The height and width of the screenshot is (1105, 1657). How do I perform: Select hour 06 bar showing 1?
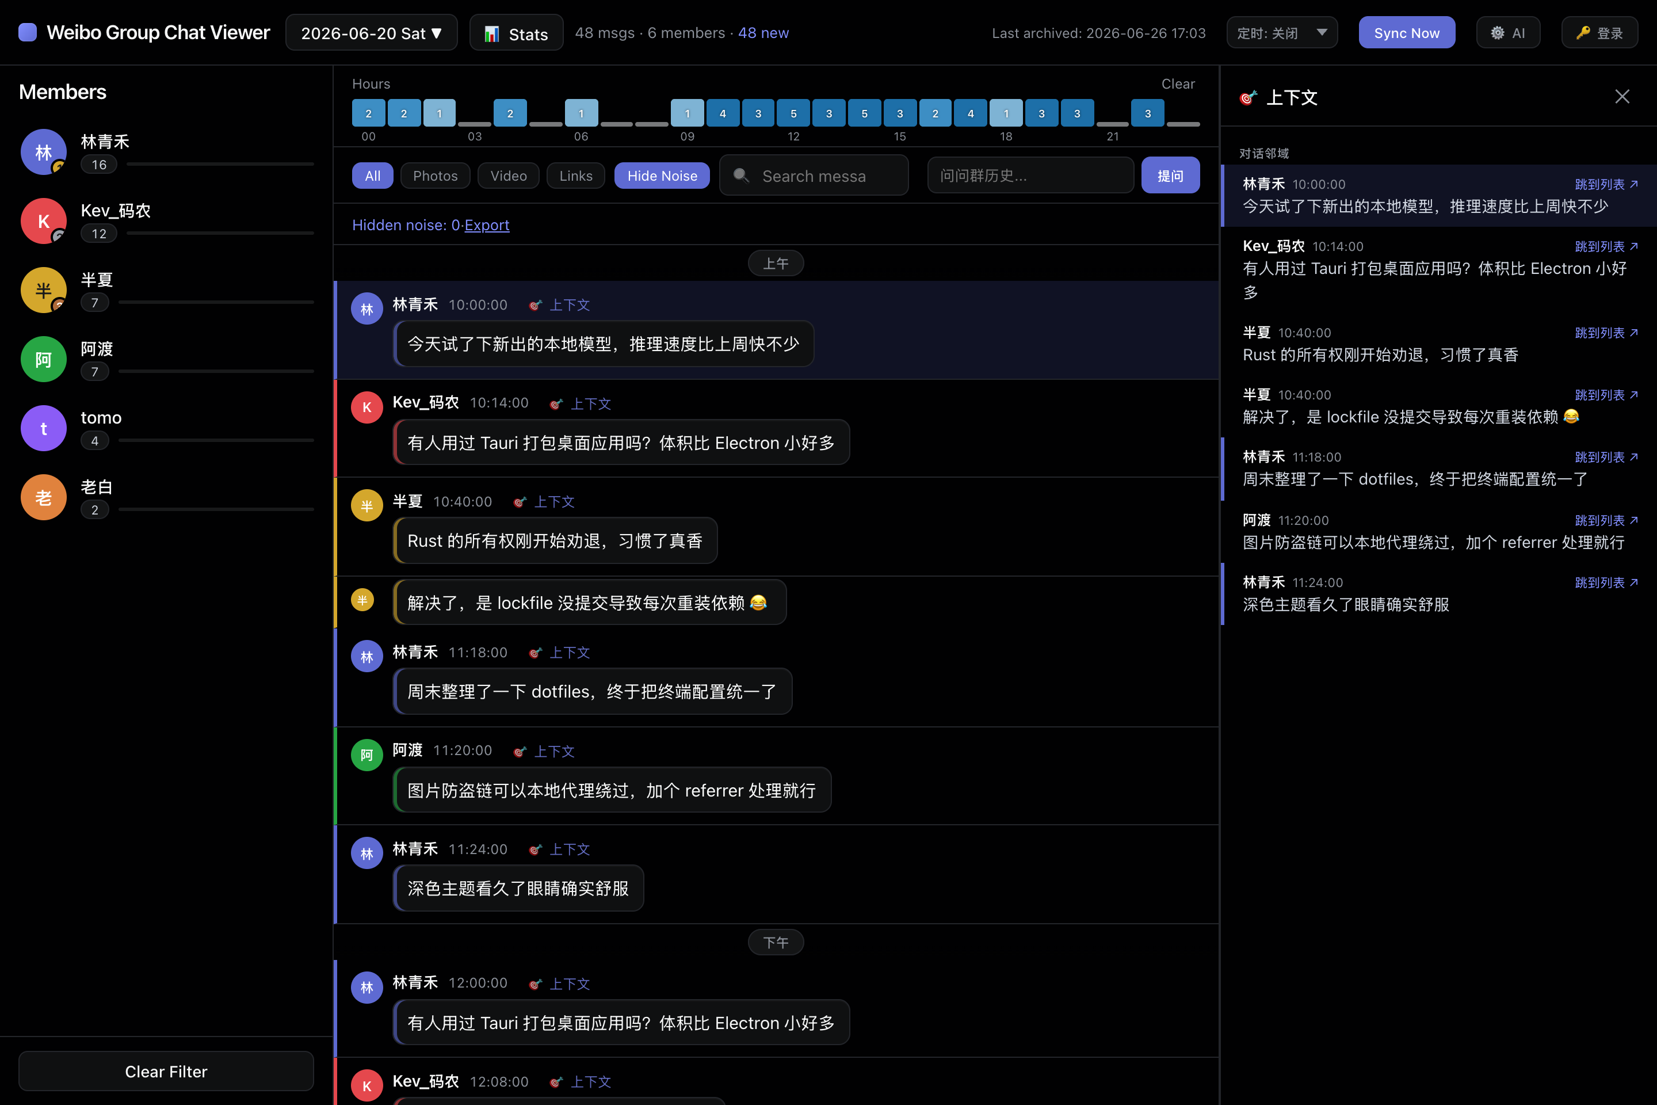581,113
